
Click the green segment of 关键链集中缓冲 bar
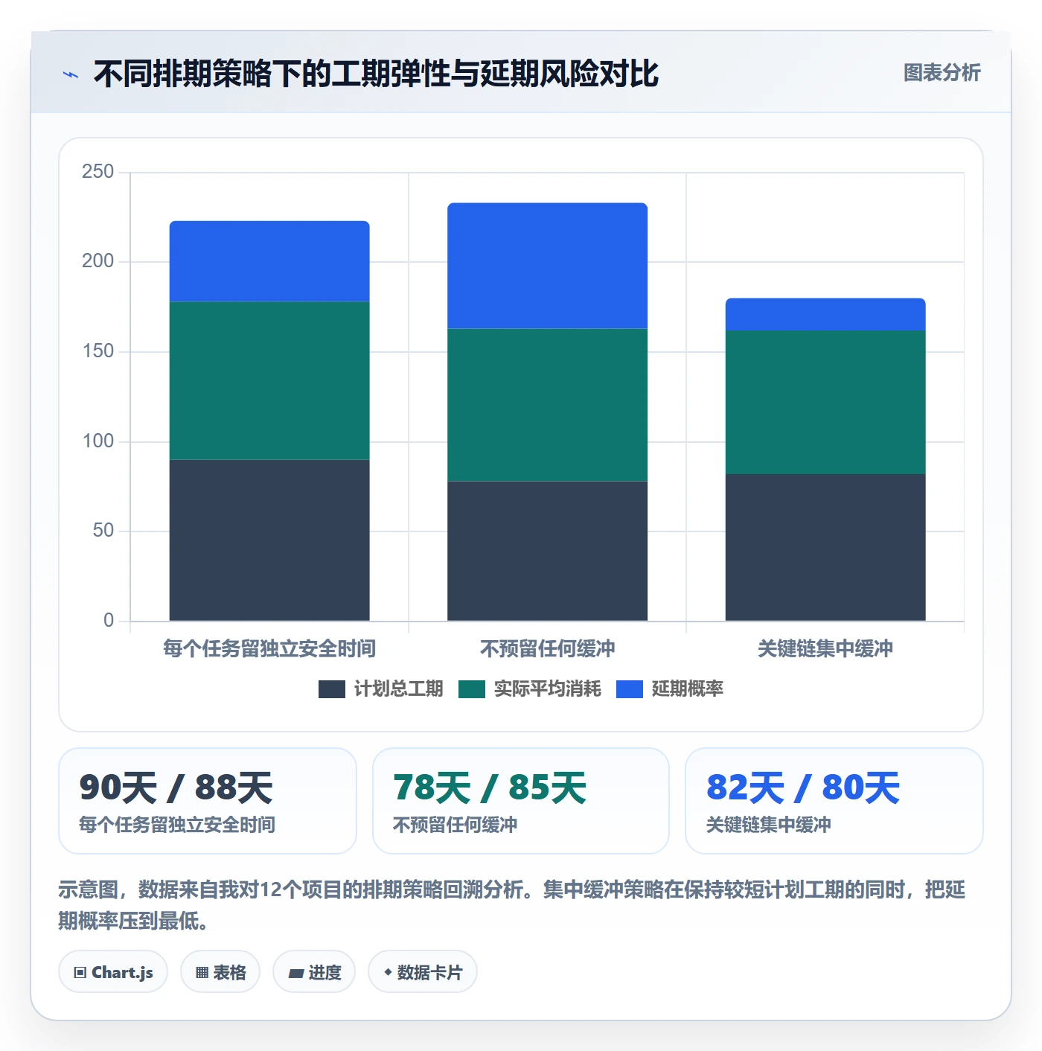click(x=825, y=402)
